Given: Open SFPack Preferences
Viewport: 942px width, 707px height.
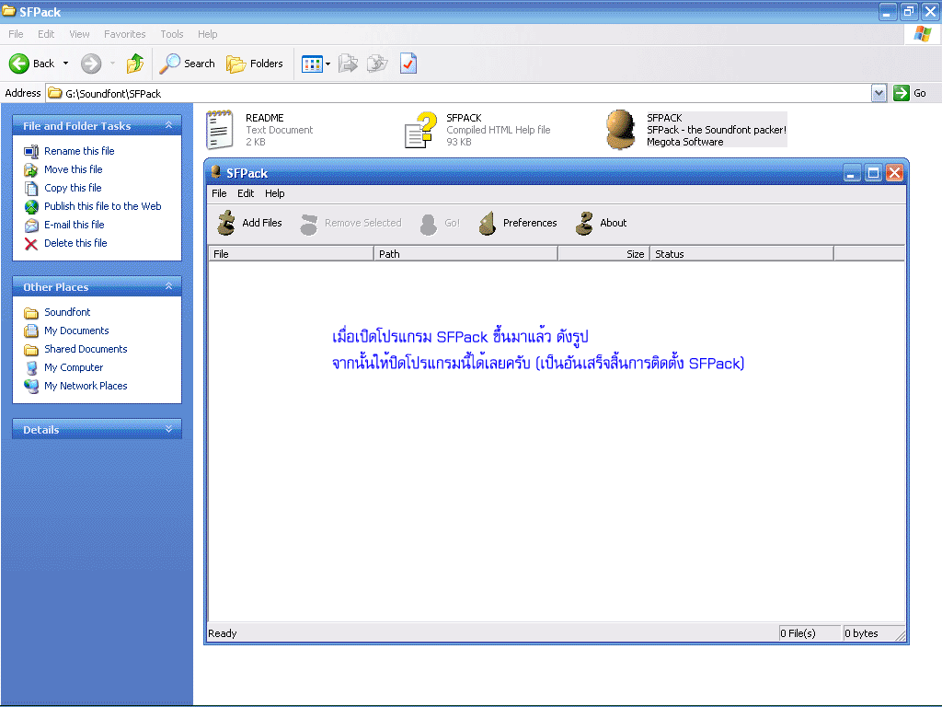Looking at the screenshot, I should (x=518, y=223).
